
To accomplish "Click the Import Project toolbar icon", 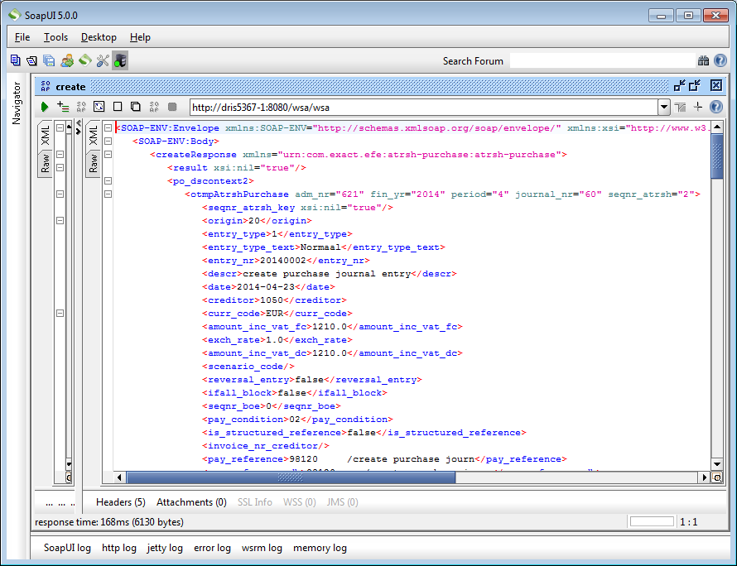I will (32, 60).
